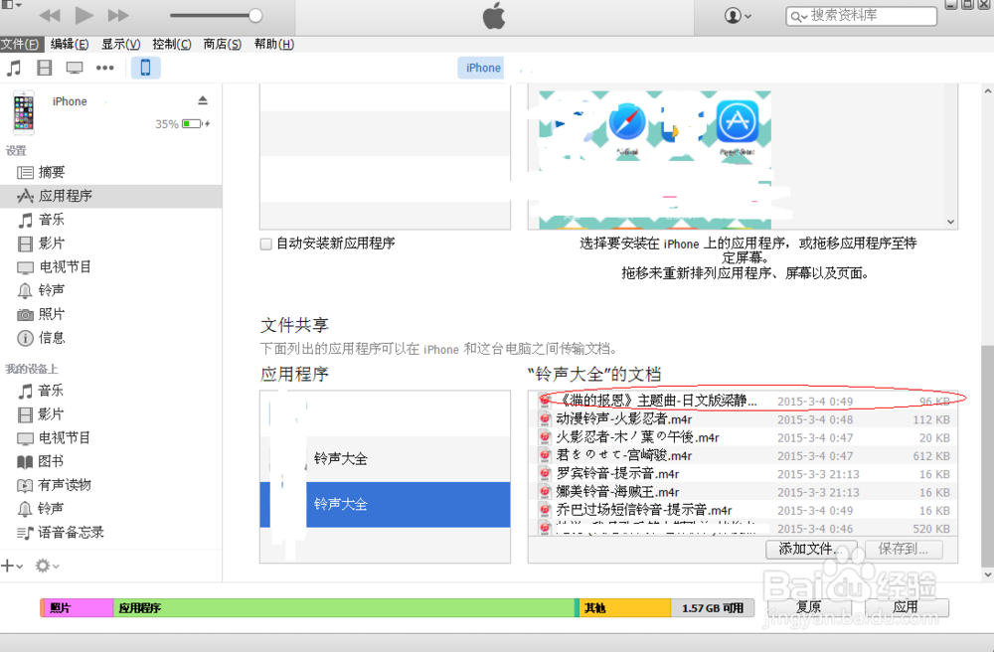The image size is (994, 652).
Task: Focus the library search field
Action: coord(862,15)
